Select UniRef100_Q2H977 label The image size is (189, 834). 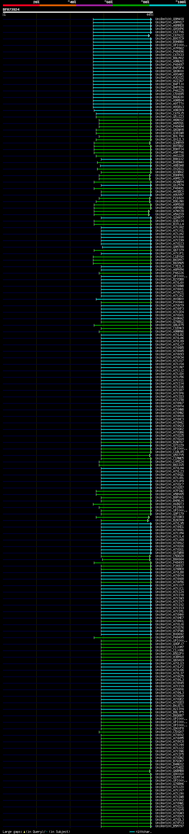pos(170,217)
